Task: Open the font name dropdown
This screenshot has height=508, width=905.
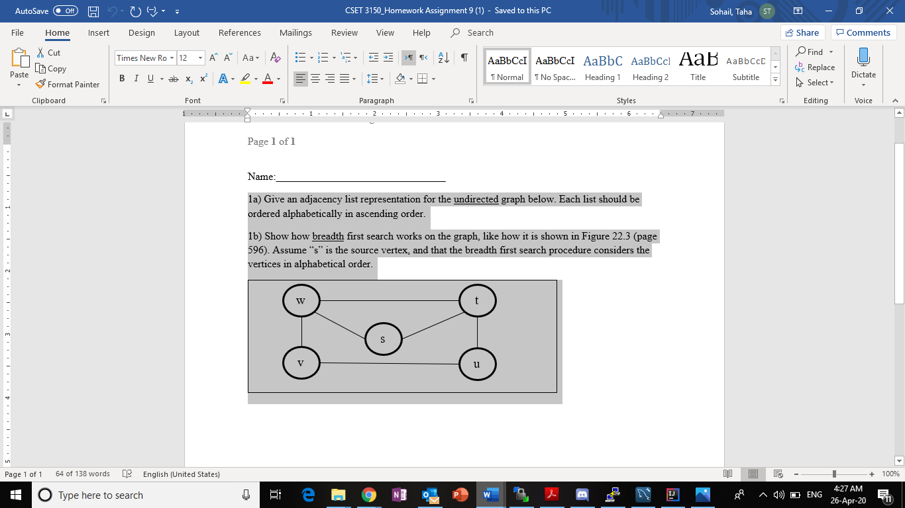Action: pos(171,58)
